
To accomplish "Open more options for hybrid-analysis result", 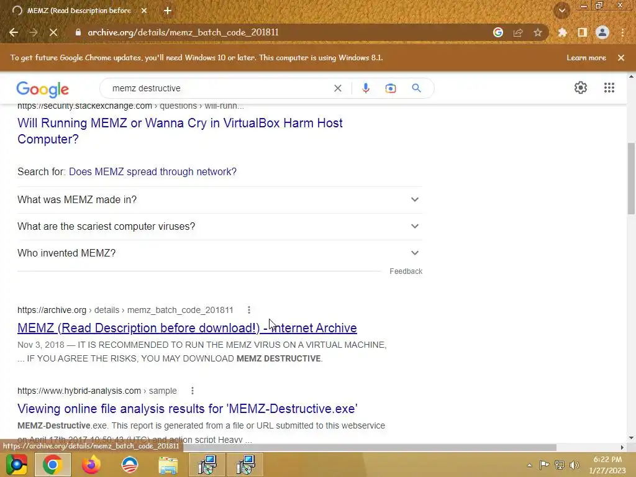I will tap(193, 391).
